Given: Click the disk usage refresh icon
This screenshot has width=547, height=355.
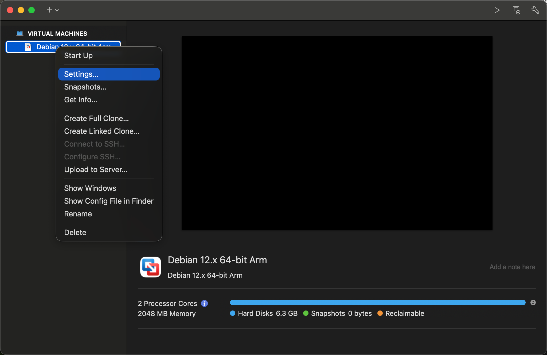Looking at the screenshot, I should click(533, 302).
